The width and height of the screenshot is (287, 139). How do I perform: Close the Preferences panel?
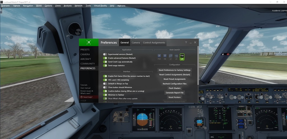195,42
